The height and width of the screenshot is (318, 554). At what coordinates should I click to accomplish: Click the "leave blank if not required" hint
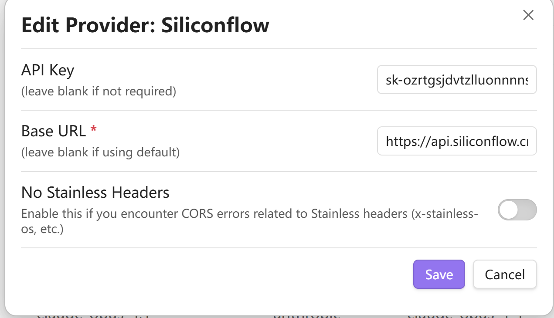(x=99, y=91)
